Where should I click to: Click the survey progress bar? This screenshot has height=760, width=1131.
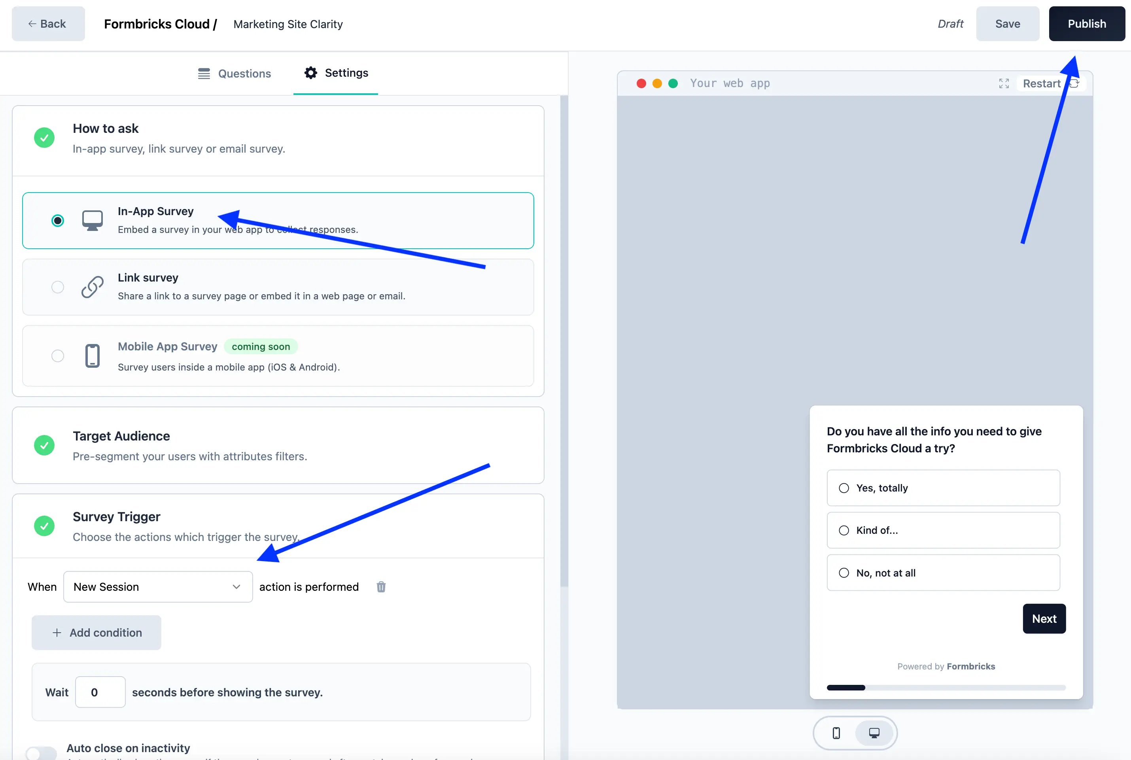coord(946,687)
